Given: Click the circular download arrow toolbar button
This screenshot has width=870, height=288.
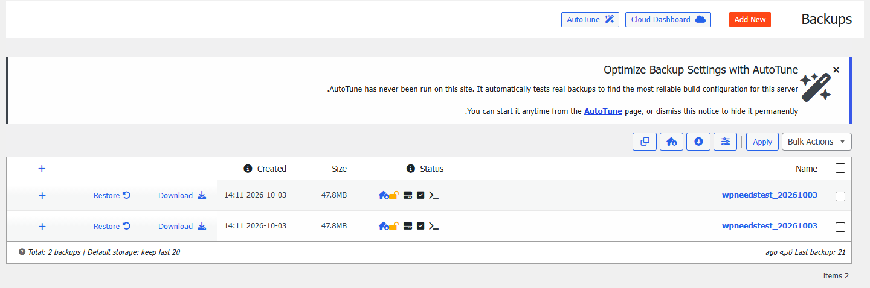Looking at the screenshot, I should point(698,142).
